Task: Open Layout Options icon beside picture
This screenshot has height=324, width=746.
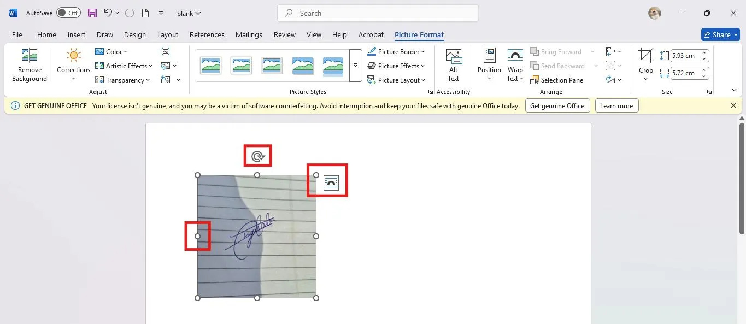Action: [331, 183]
